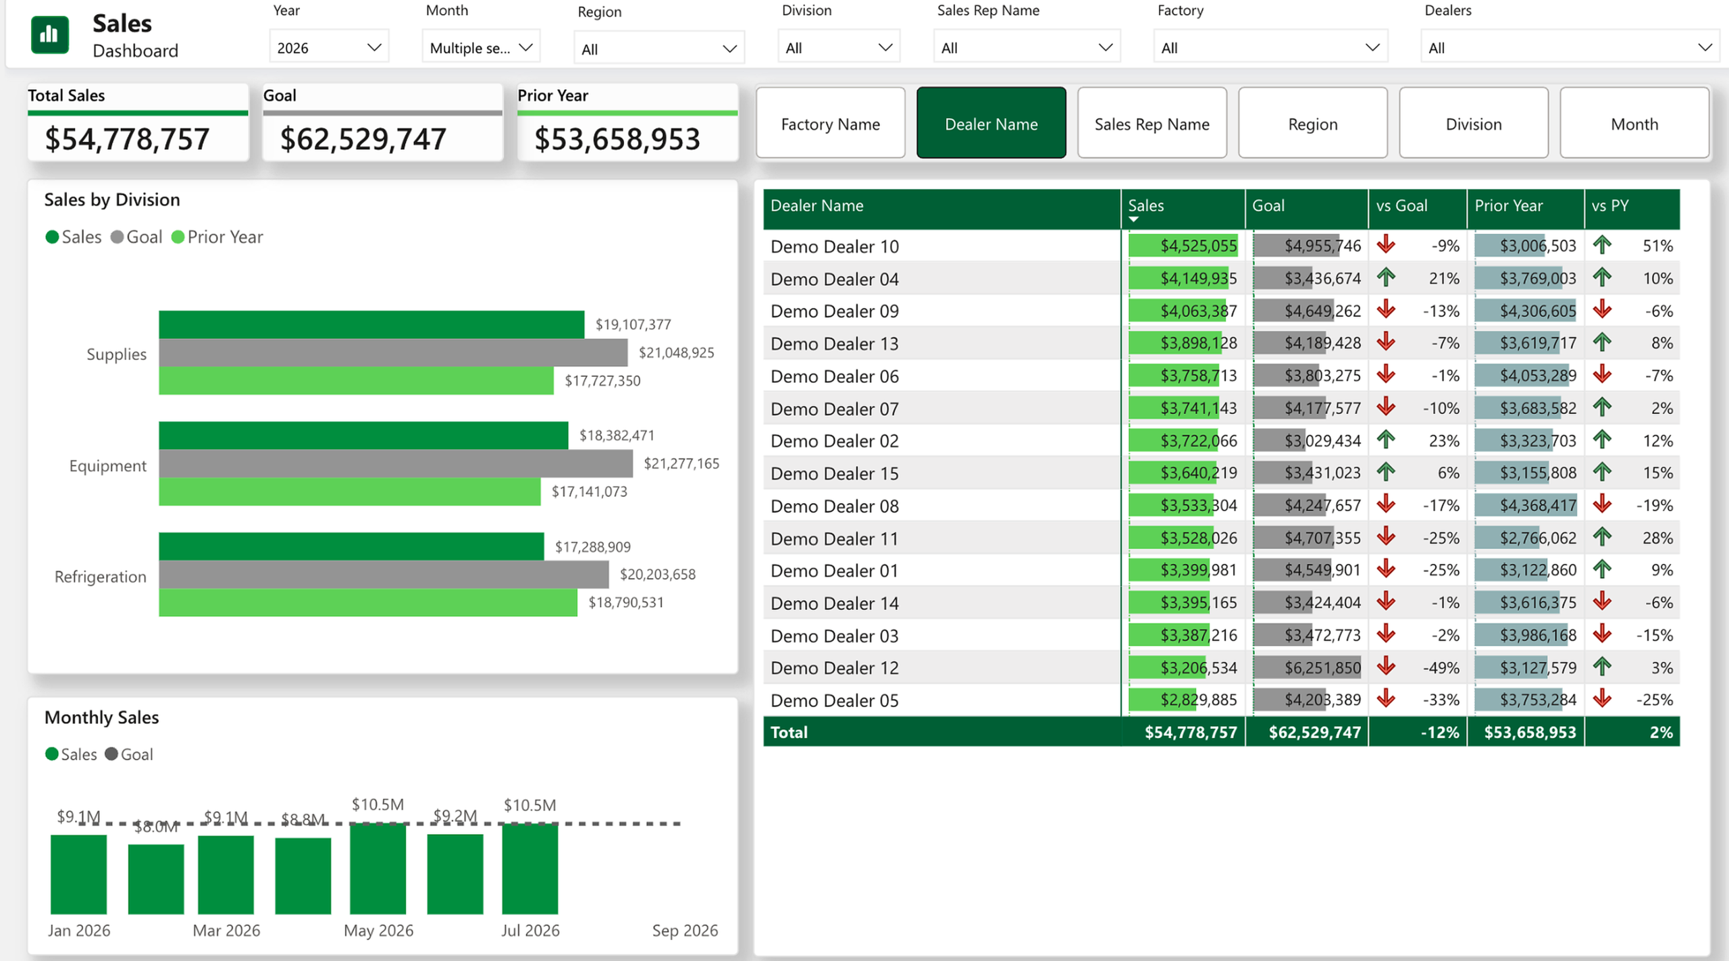Switch to the Factory Name view
1729x961 pixels.
click(830, 124)
